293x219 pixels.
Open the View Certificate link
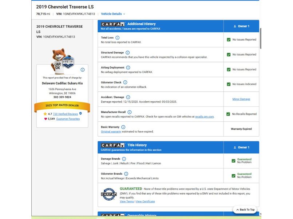(x=145, y=202)
